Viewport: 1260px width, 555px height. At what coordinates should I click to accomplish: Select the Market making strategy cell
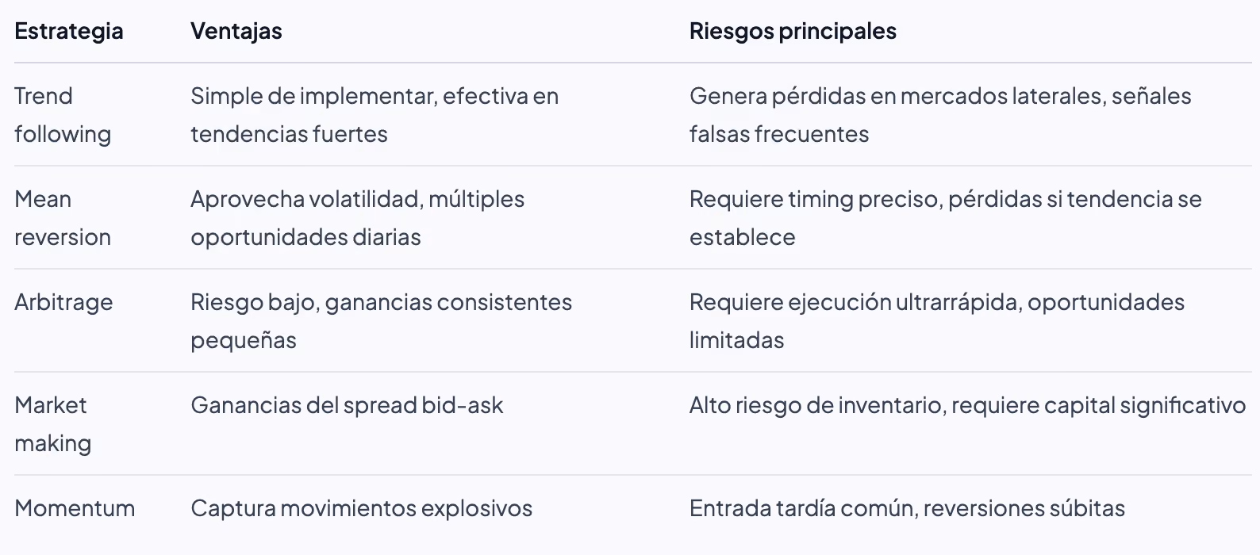(52, 424)
